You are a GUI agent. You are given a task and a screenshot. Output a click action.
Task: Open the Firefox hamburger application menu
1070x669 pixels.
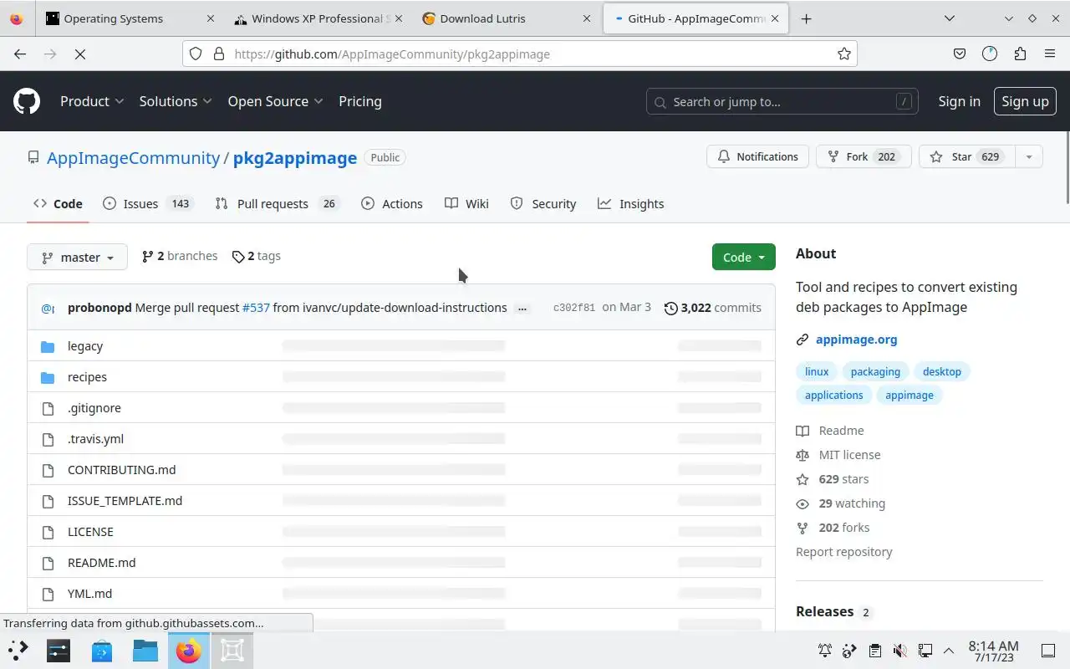[x=1050, y=54]
